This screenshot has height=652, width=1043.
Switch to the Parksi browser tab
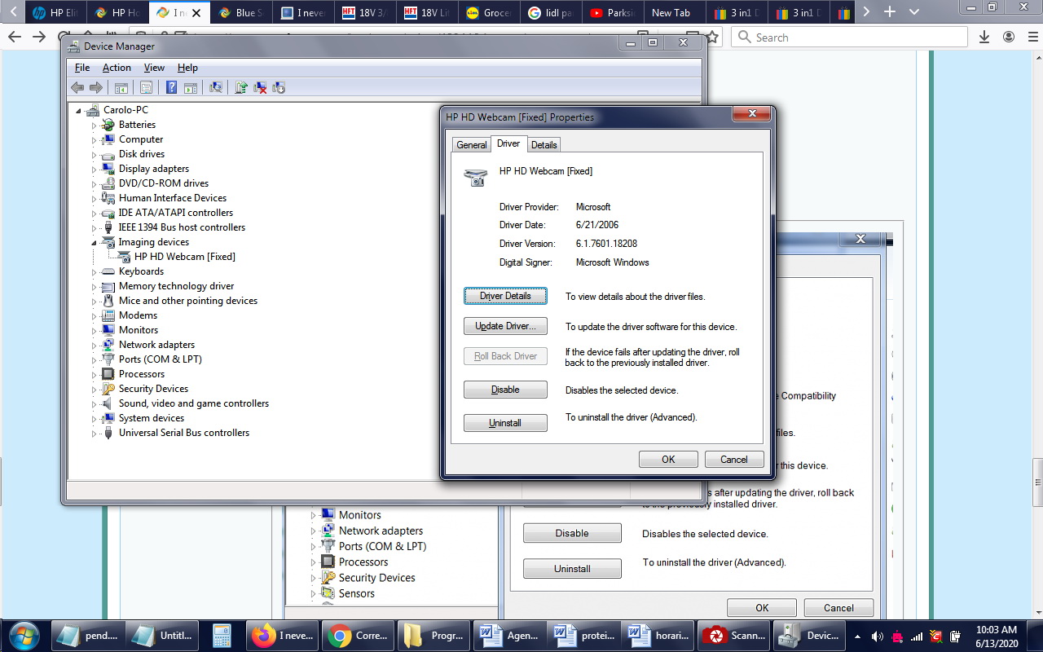(613, 12)
